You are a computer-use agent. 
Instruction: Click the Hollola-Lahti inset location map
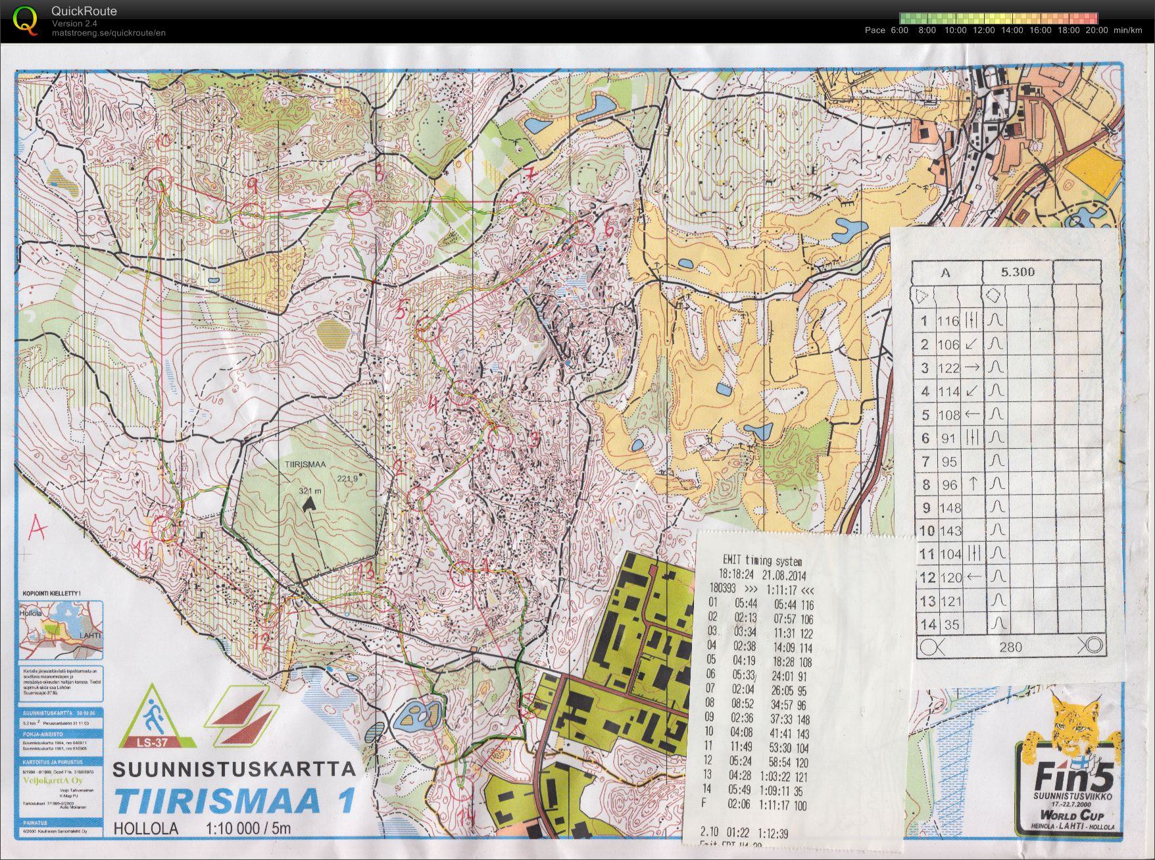pos(61,630)
